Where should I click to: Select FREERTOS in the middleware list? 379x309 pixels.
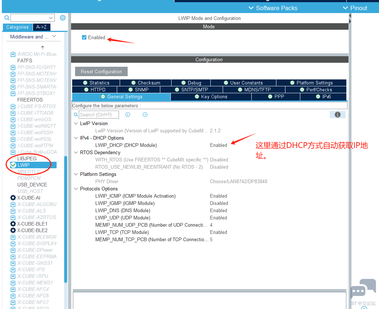[30, 100]
